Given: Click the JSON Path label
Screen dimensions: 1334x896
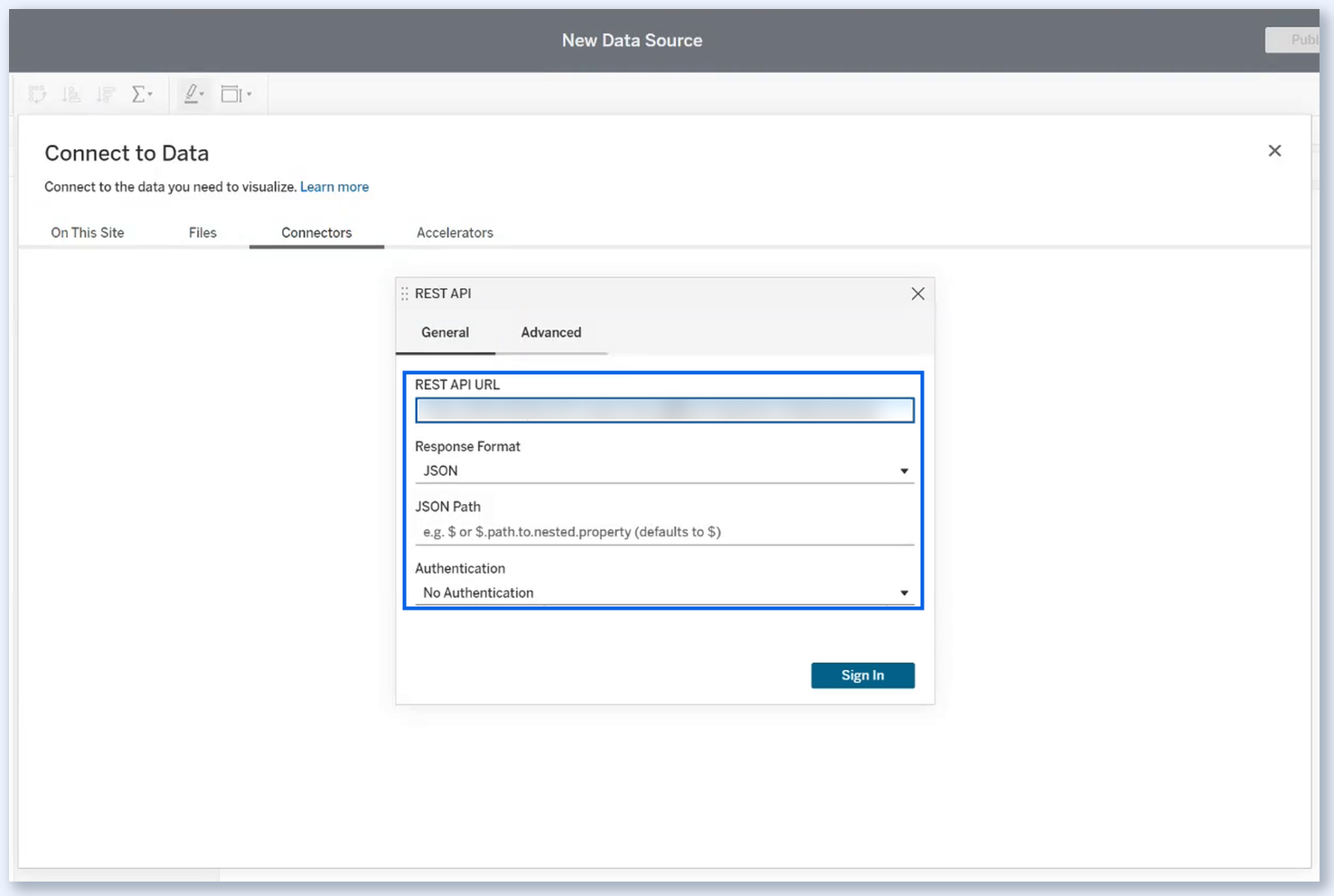Looking at the screenshot, I should (x=447, y=507).
